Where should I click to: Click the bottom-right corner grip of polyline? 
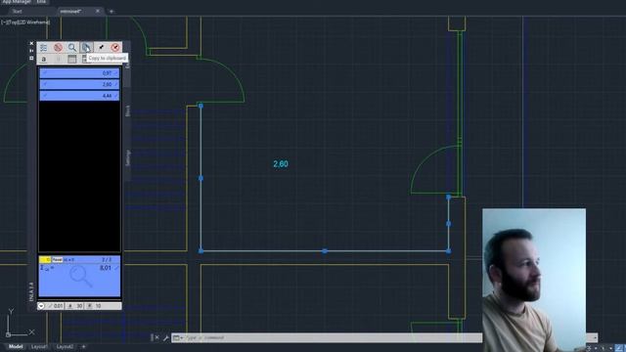click(448, 251)
